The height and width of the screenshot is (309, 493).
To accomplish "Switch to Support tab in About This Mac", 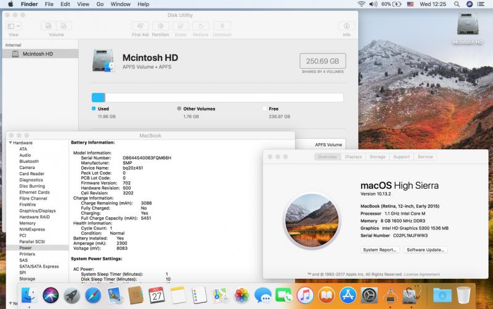I will [402, 157].
